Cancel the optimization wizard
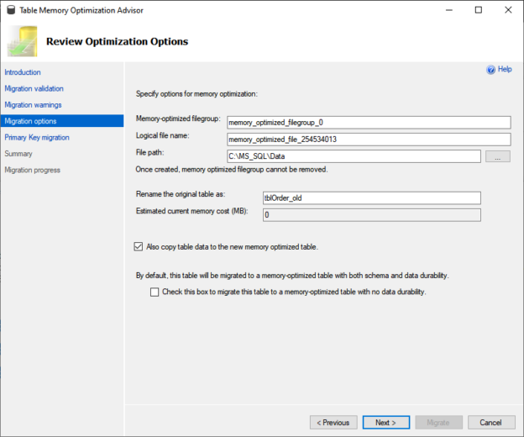524x437 pixels. click(x=491, y=422)
